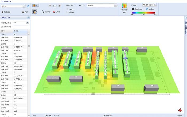187x117 pixels.
Task: Collapse the Items List panel
Action: coord(28,18)
